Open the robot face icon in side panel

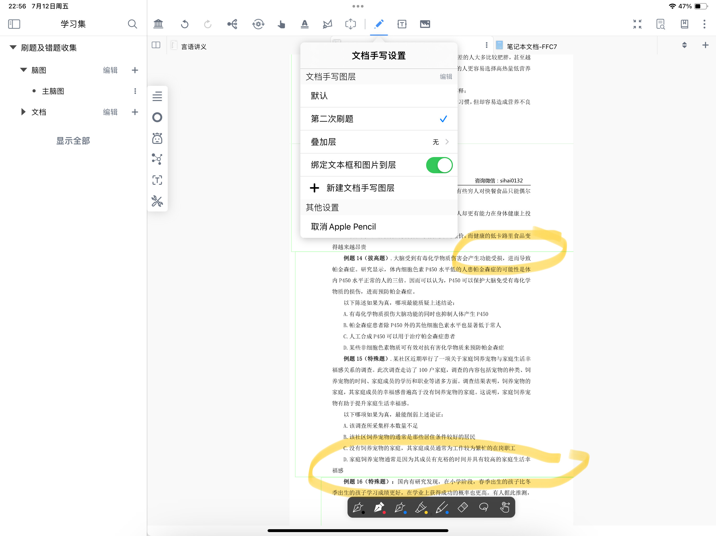157,138
